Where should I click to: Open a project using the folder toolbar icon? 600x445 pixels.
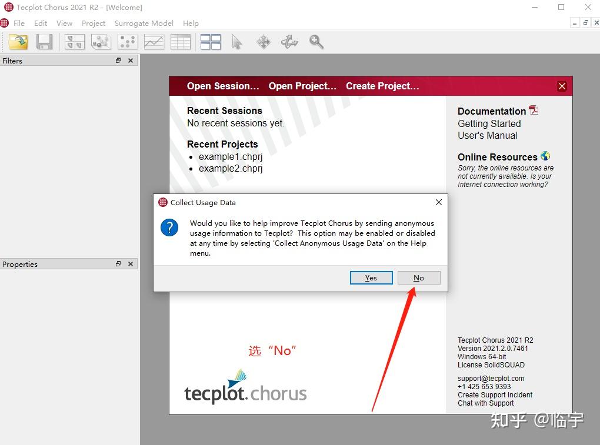[x=18, y=42]
